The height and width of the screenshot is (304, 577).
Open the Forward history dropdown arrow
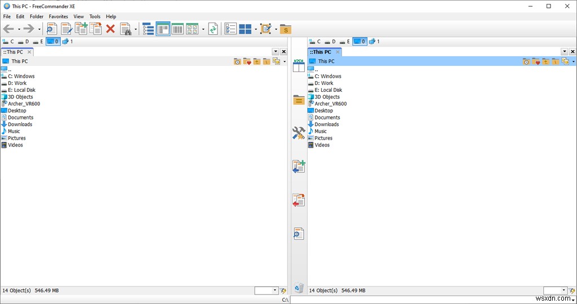[39, 29]
